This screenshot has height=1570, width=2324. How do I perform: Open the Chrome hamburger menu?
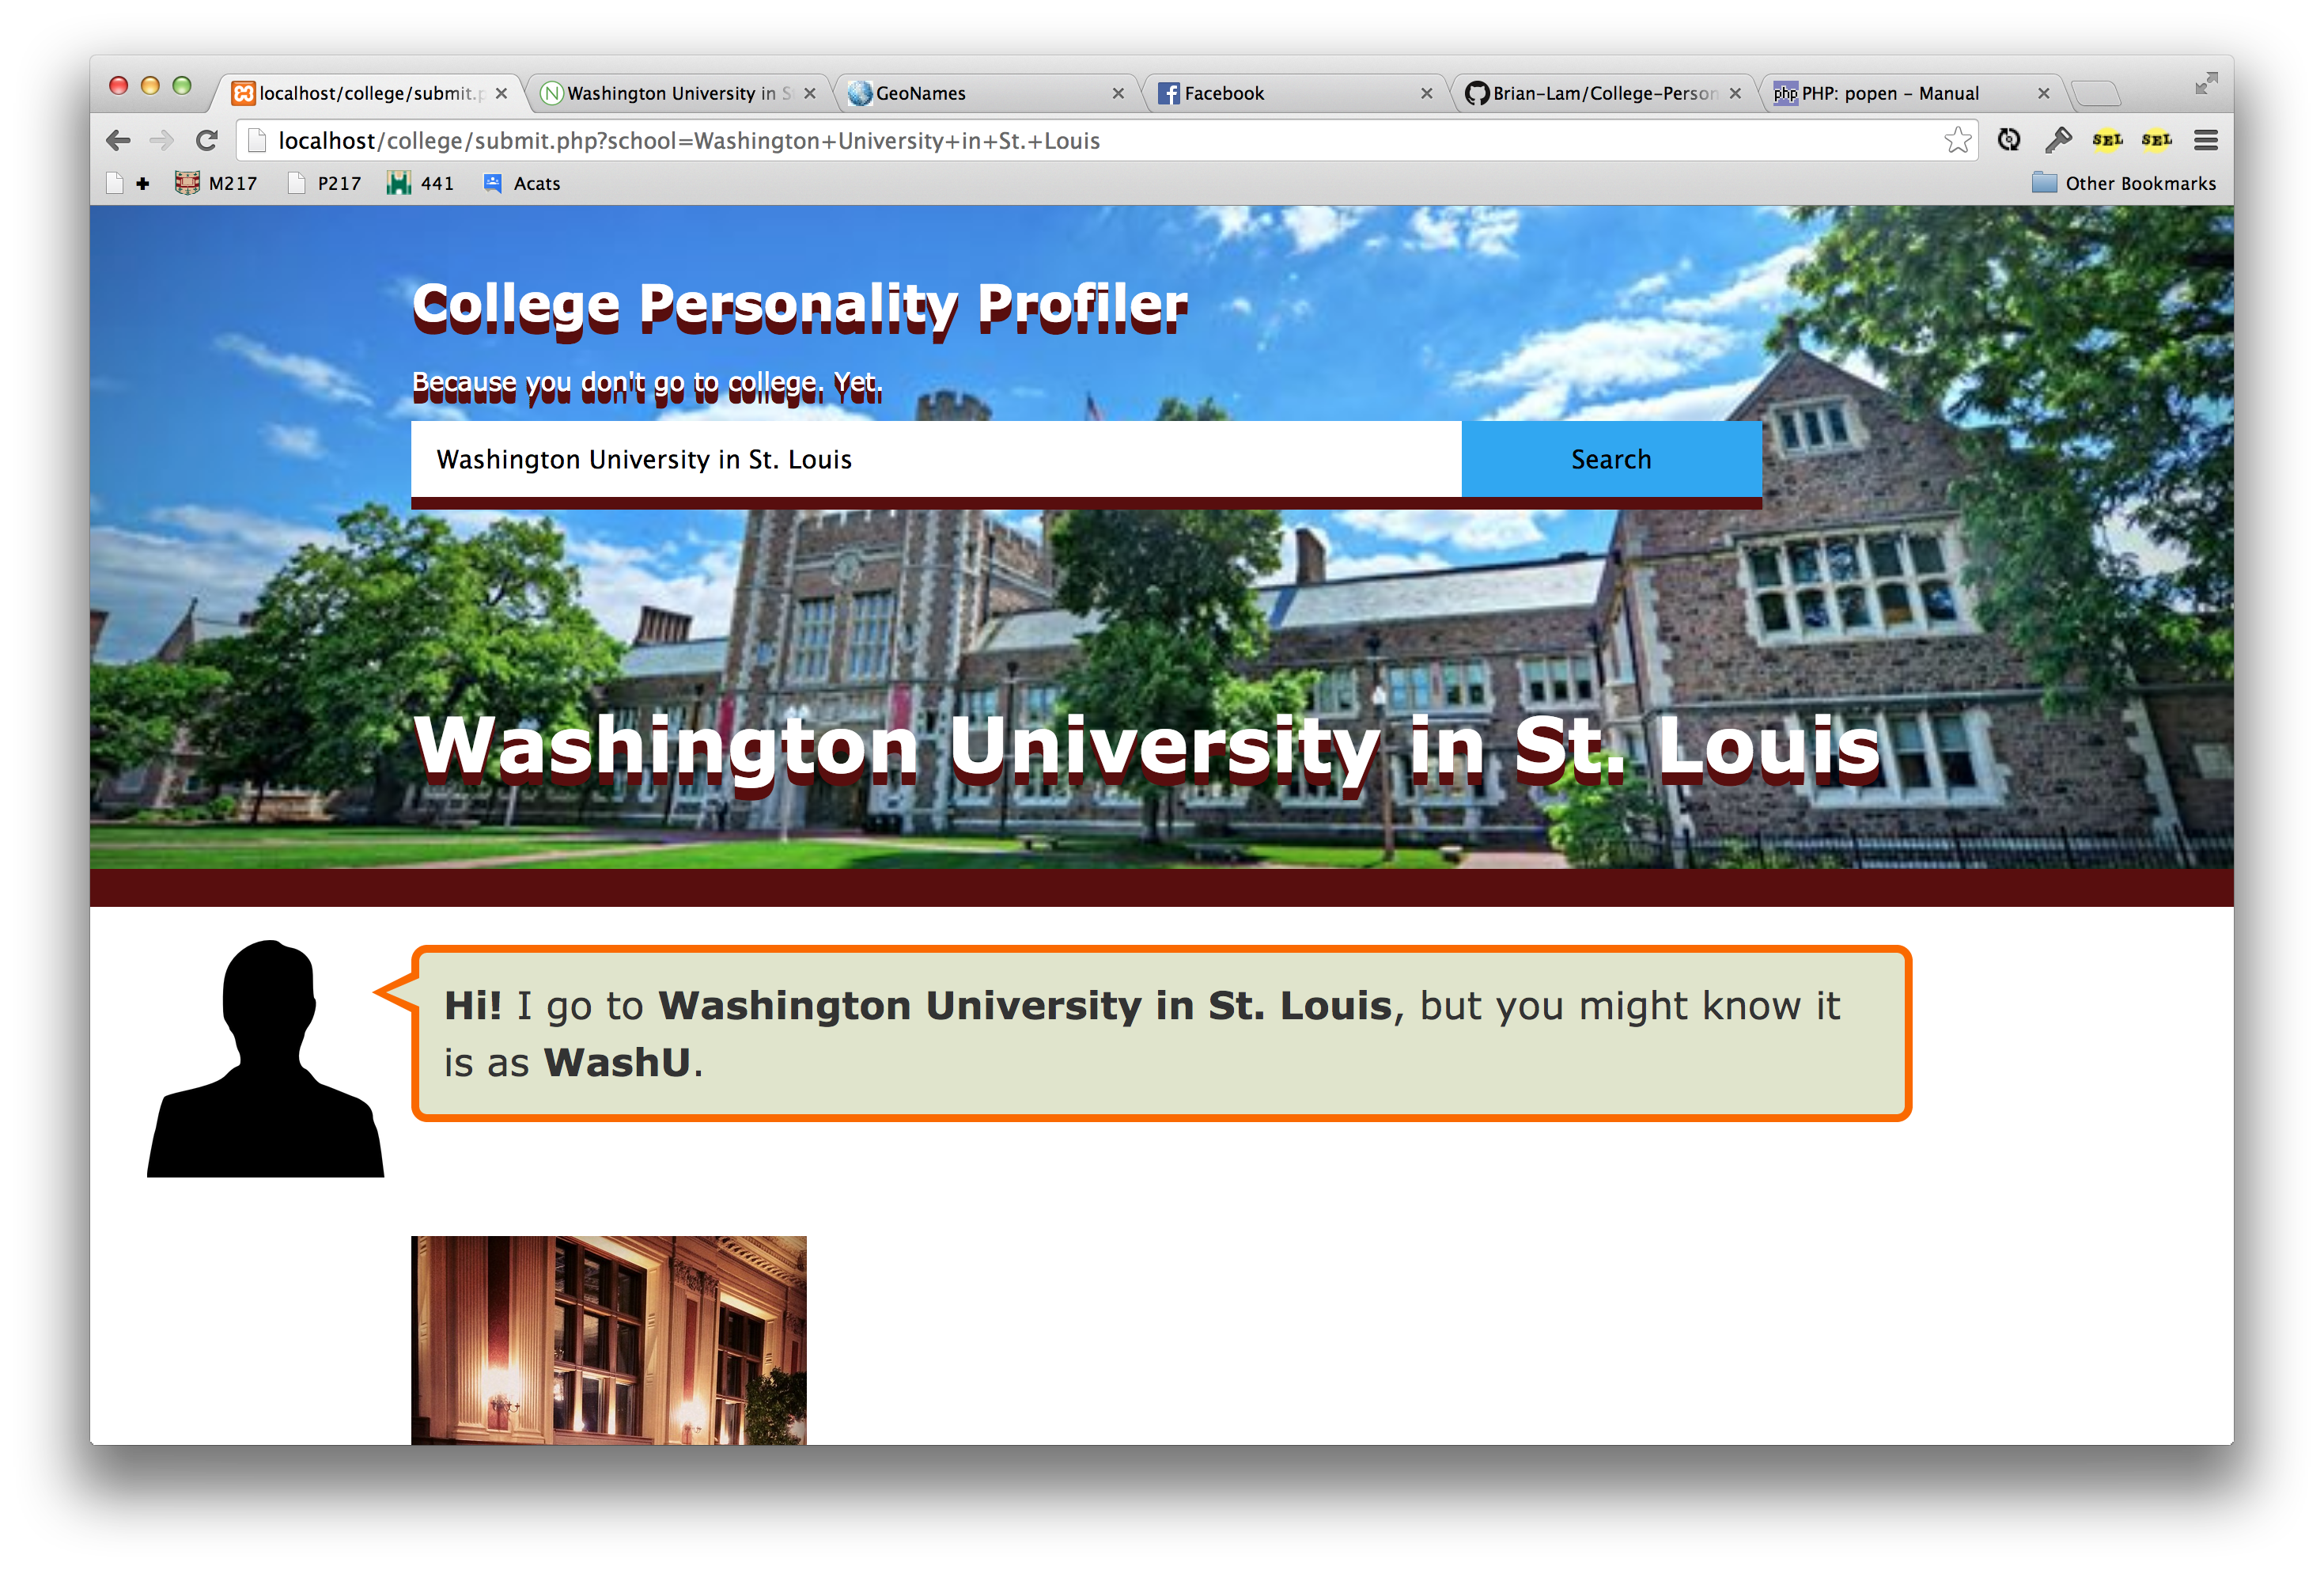tap(2206, 140)
